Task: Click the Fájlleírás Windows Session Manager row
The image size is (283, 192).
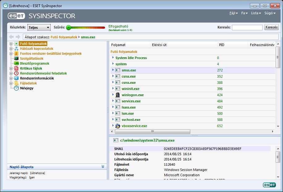Action: click(190, 170)
